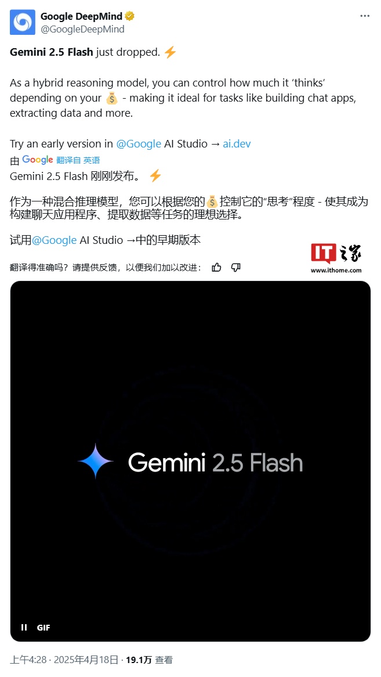This screenshot has height=677, width=381.
Task: Click the blue Gemini sparkle star
Action: [x=96, y=462]
